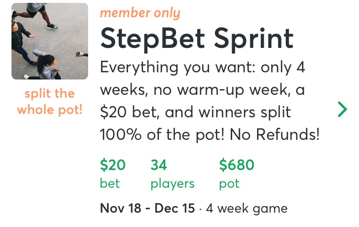Click the '100% of the pot!' text
Viewport: 359px width, 227px height.
[163, 135]
